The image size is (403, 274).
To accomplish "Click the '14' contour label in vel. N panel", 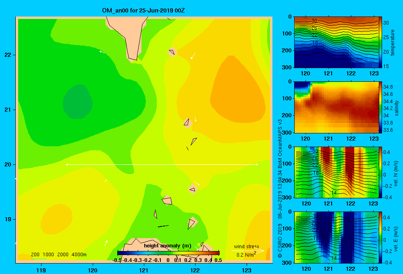I will [334, 193].
